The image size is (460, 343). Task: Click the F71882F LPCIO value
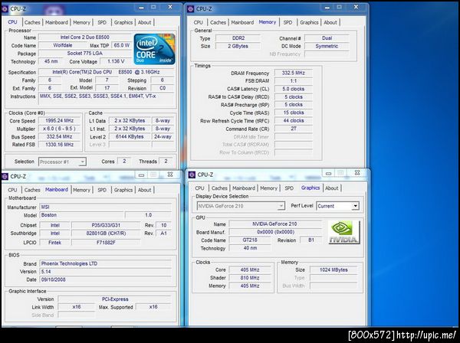click(x=106, y=243)
